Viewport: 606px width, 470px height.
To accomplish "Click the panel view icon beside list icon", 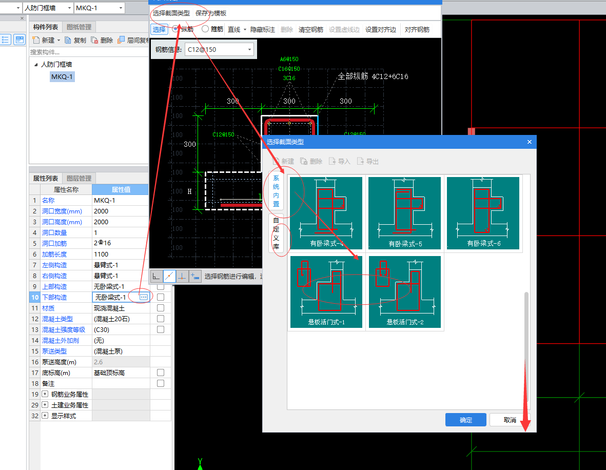I will 19,40.
